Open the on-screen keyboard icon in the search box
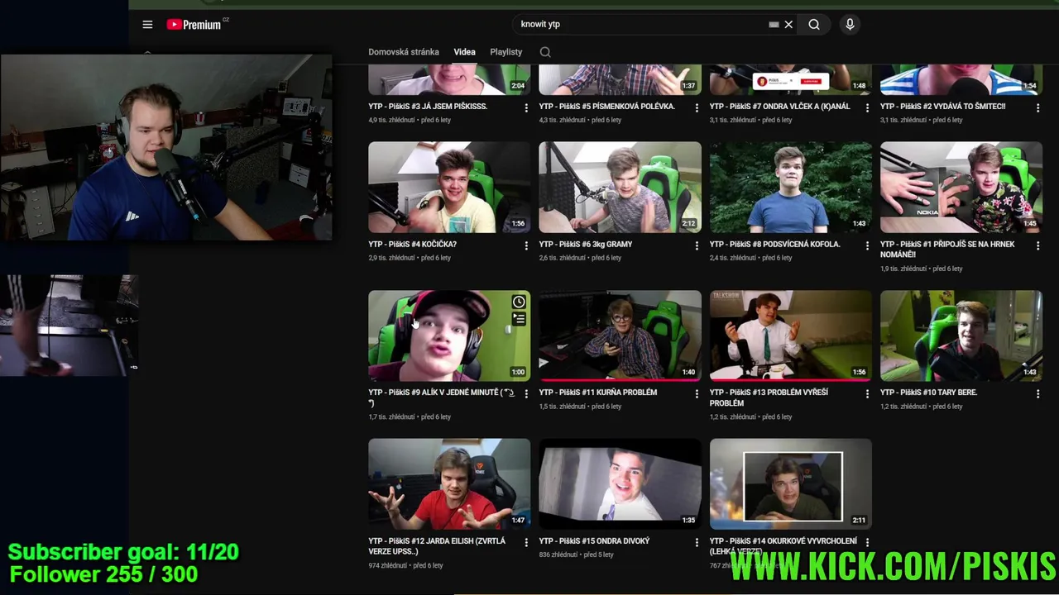This screenshot has height=595, width=1059. [x=774, y=25]
